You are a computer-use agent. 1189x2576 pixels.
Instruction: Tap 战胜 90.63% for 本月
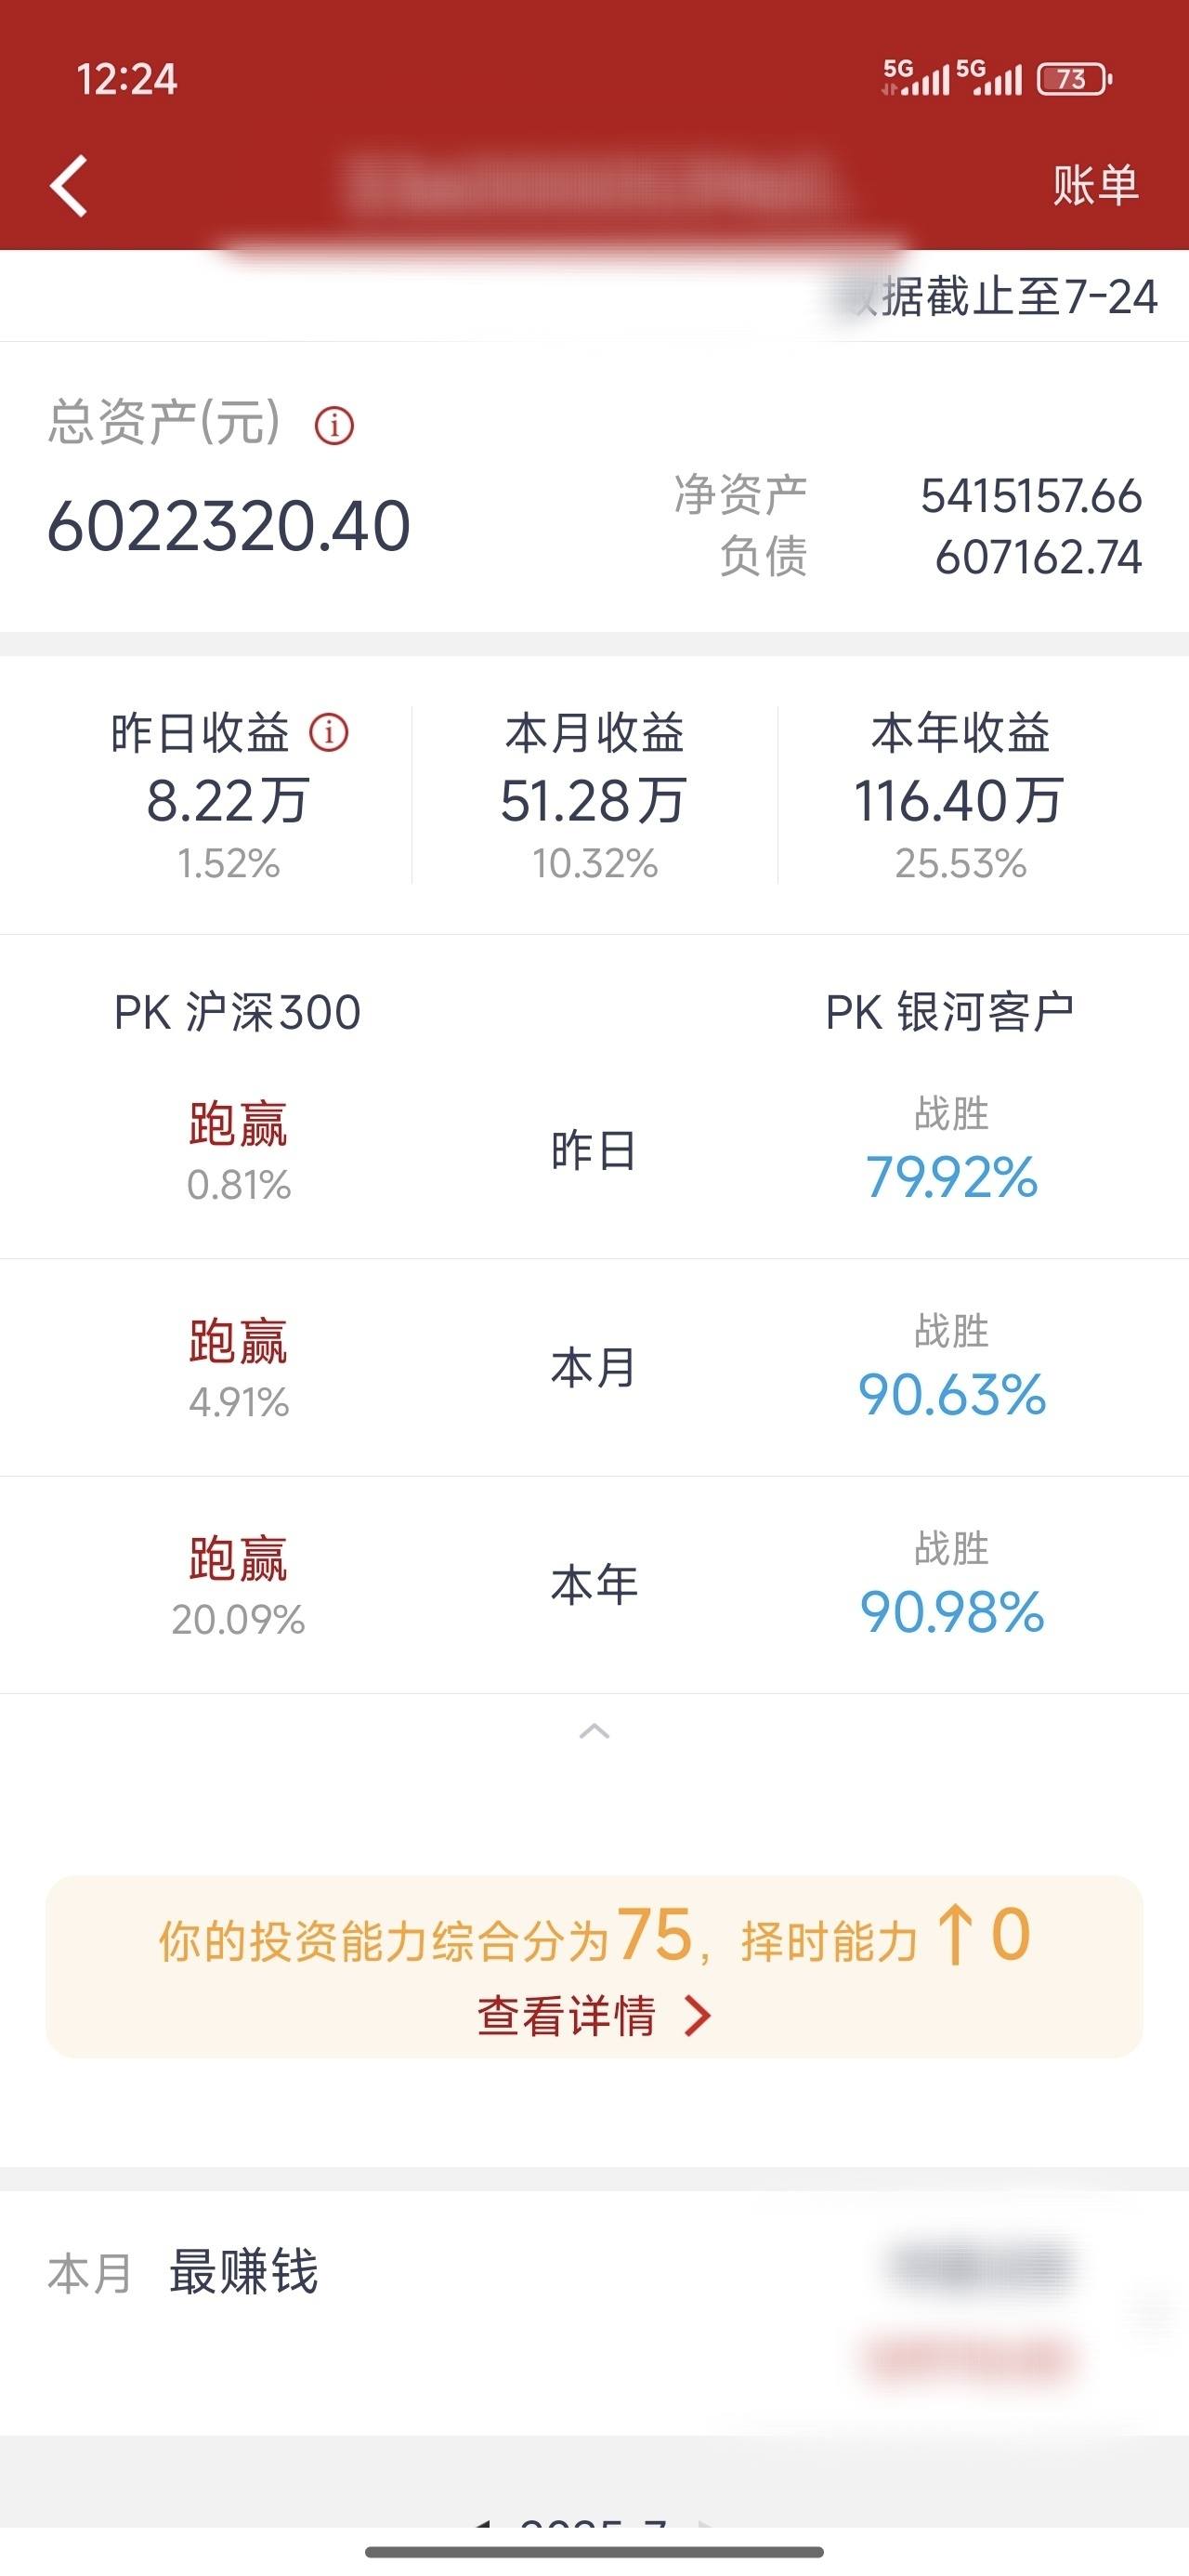click(951, 1394)
